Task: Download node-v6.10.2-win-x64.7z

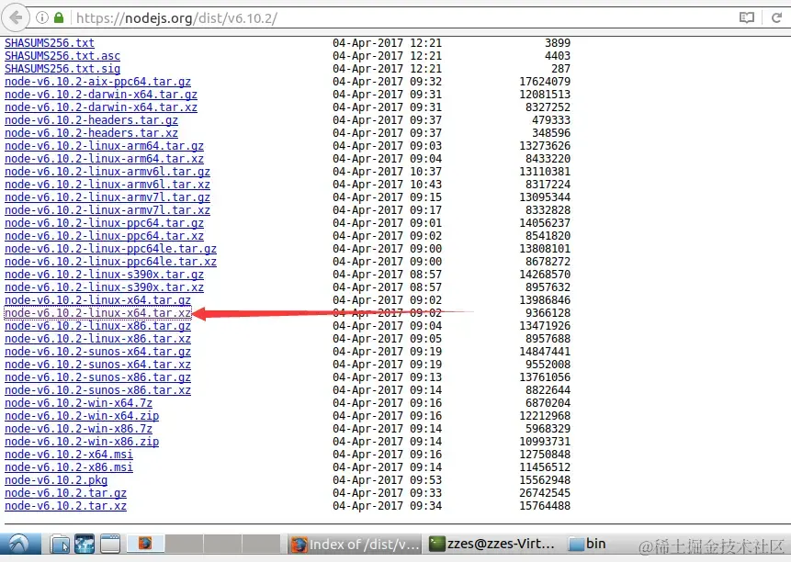Action: (79, 403)
